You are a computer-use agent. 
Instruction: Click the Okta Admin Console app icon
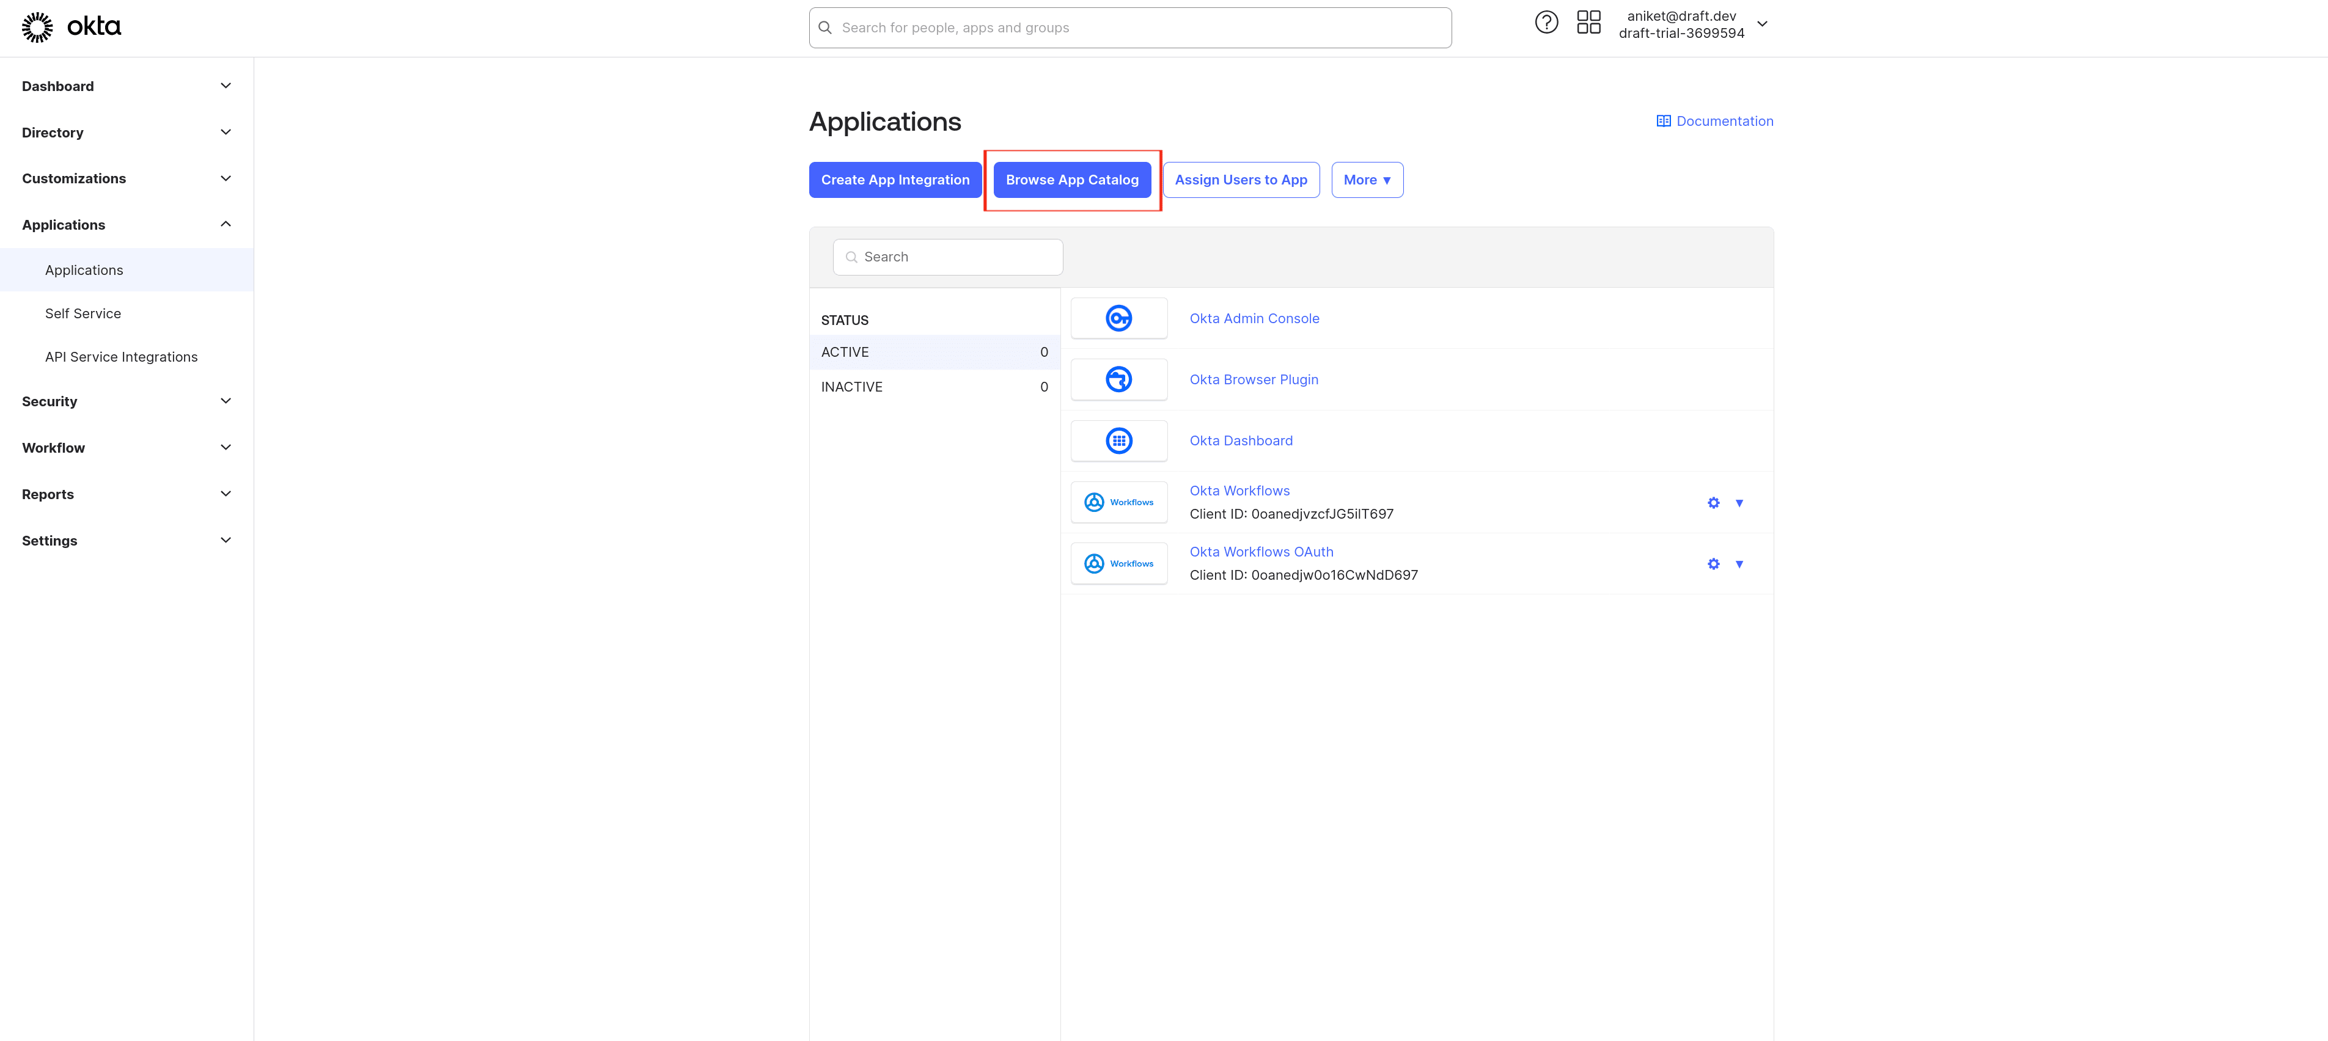[x=1119, y=318]
